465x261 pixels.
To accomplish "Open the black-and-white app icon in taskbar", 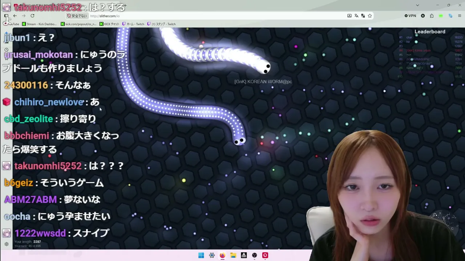I will 244,255.
